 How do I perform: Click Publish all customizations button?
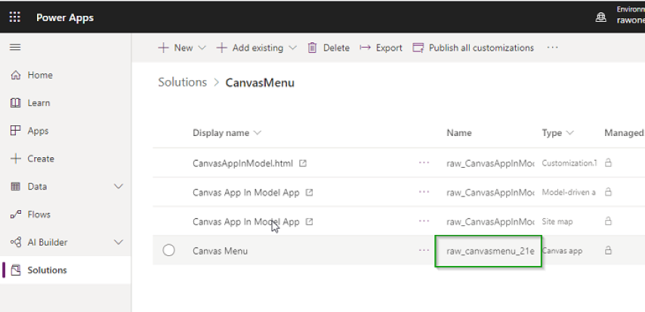[473, 48]
